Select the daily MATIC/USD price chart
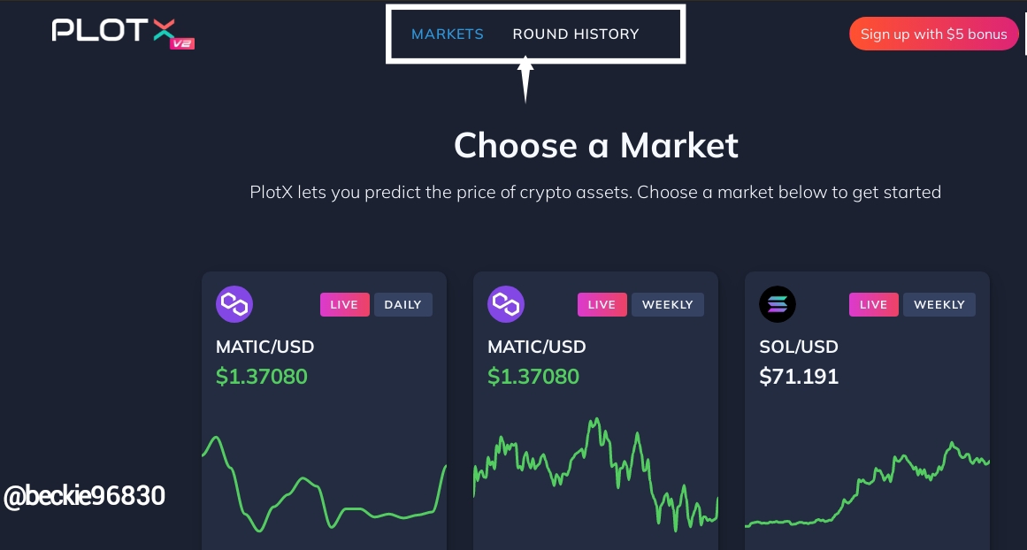This screenshot has width=1027, height=550. (325, 483)
